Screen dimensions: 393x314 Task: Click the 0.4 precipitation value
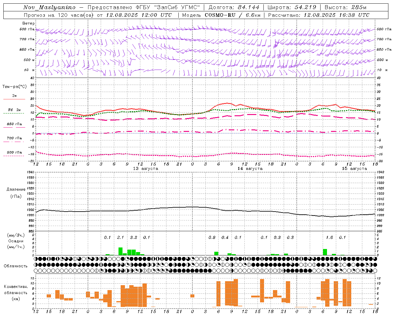tap(225, 237)
